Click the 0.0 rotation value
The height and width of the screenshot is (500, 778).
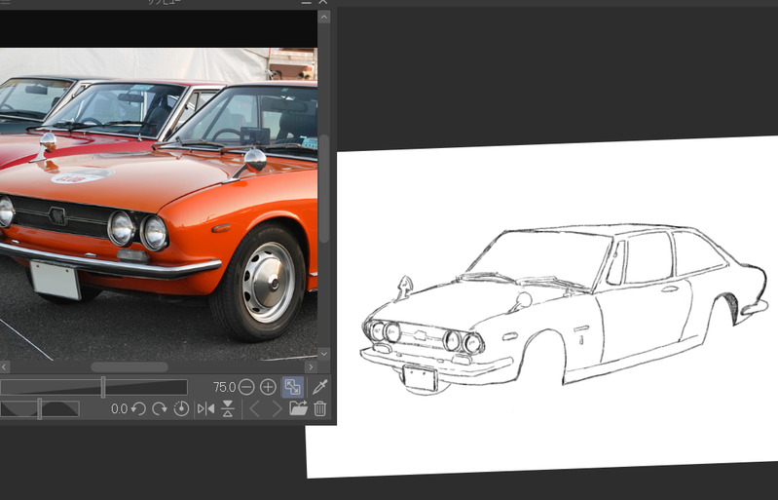click(119, 408)
